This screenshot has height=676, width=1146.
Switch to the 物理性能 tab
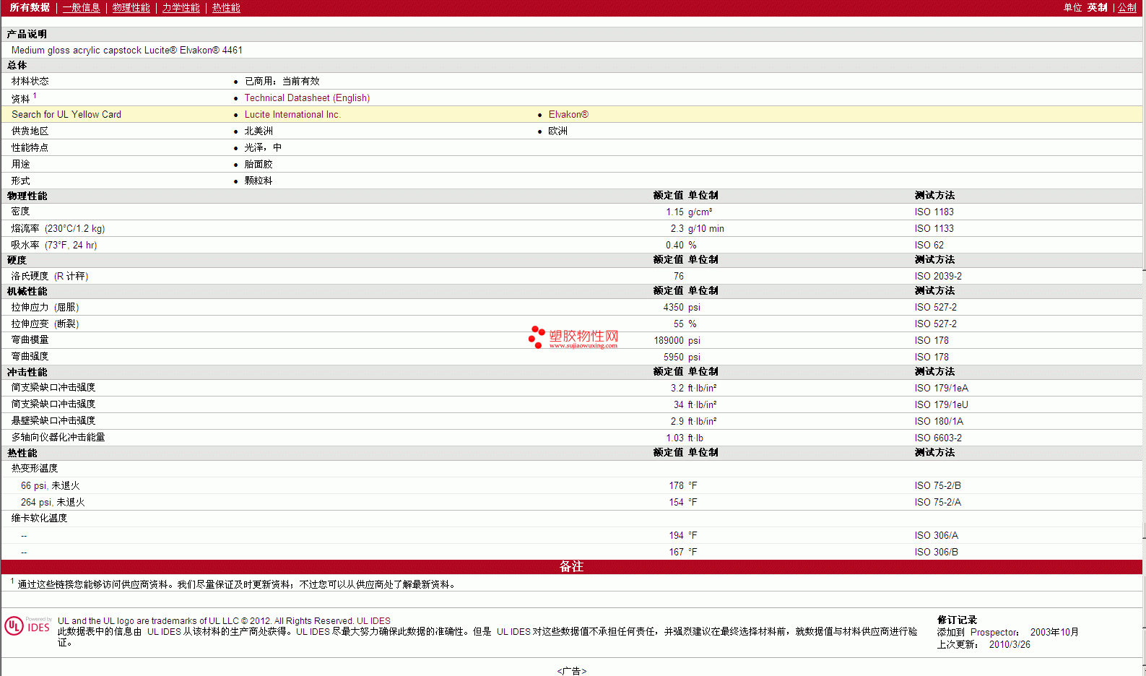(x=131, y=8)
